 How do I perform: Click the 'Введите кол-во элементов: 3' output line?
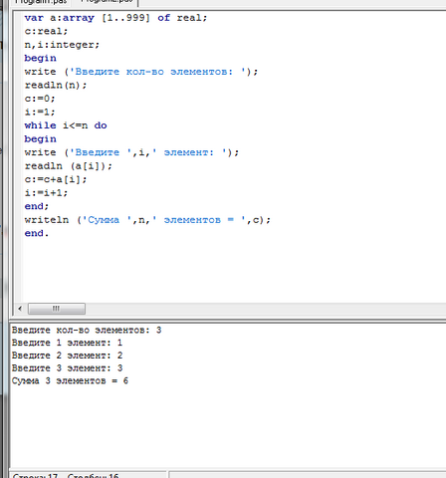point(87,331)
